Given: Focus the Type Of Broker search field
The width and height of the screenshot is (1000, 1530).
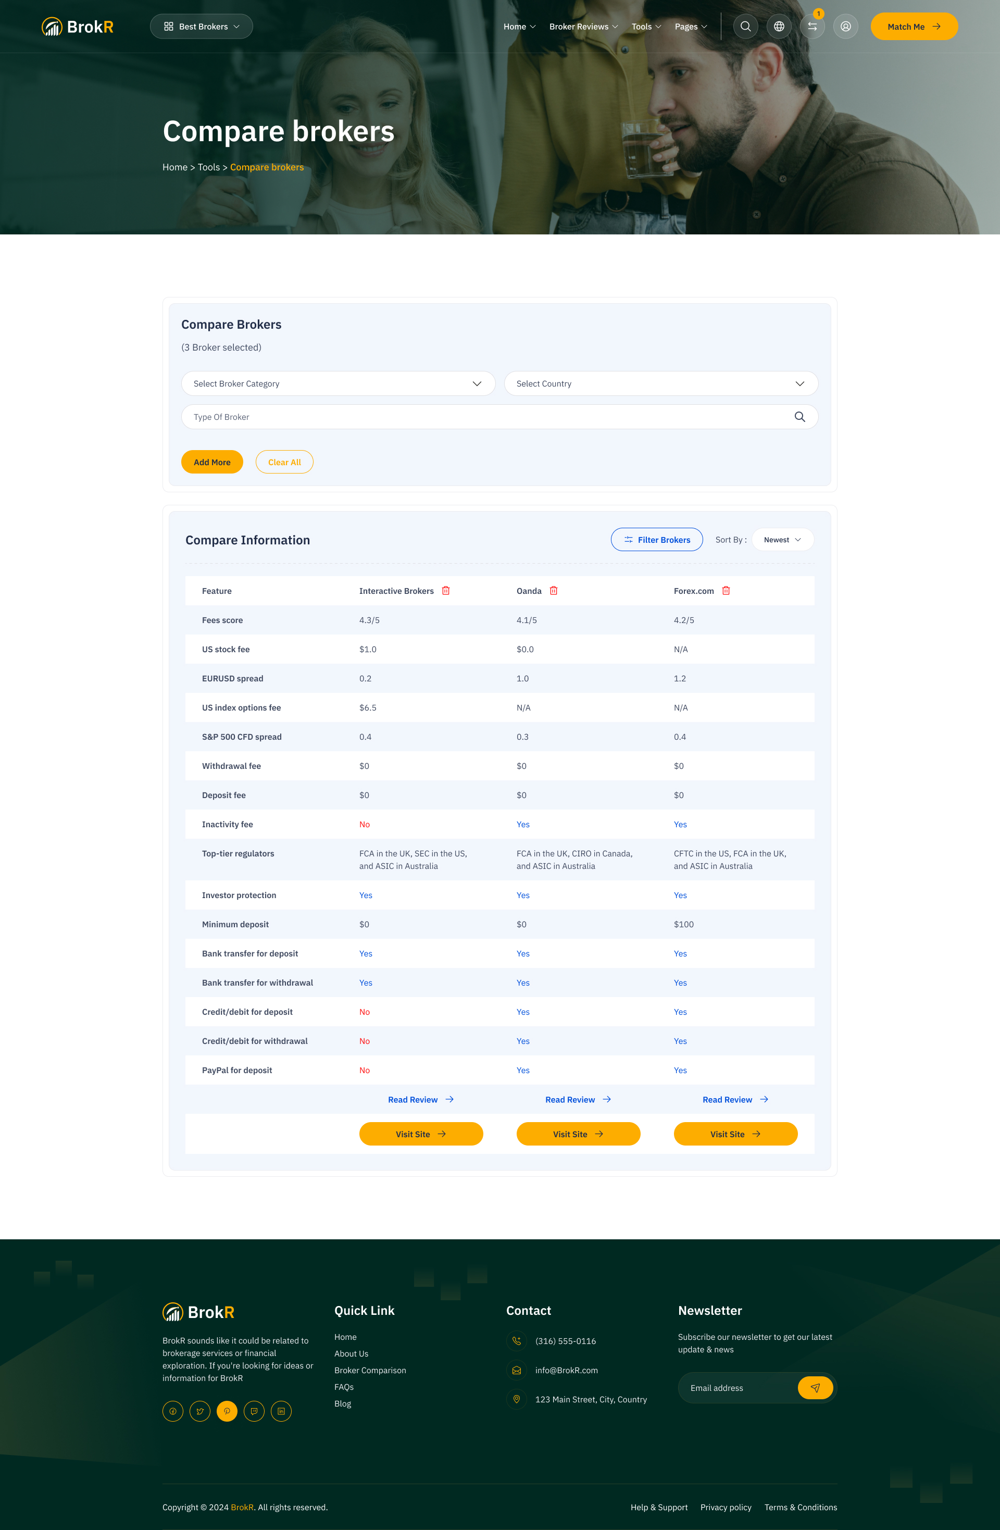Looking at the screenshot, I should [489, 417].
